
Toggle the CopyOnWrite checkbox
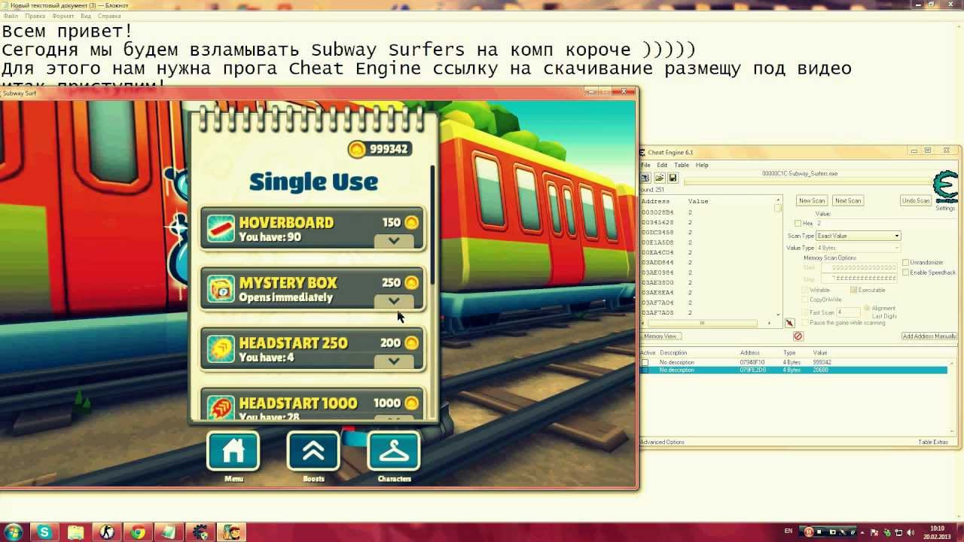click(x=806, y=300)
